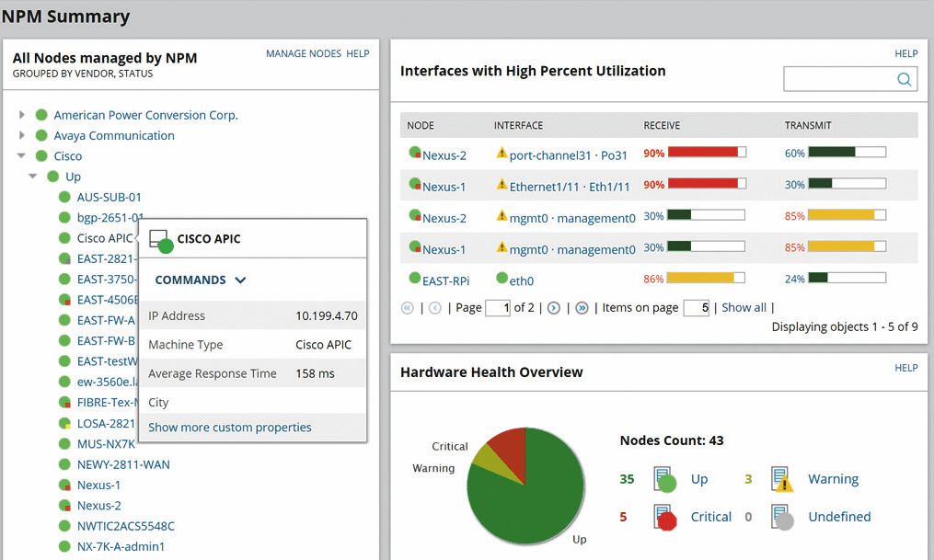Click the search magnifier icon

[904, 80]
